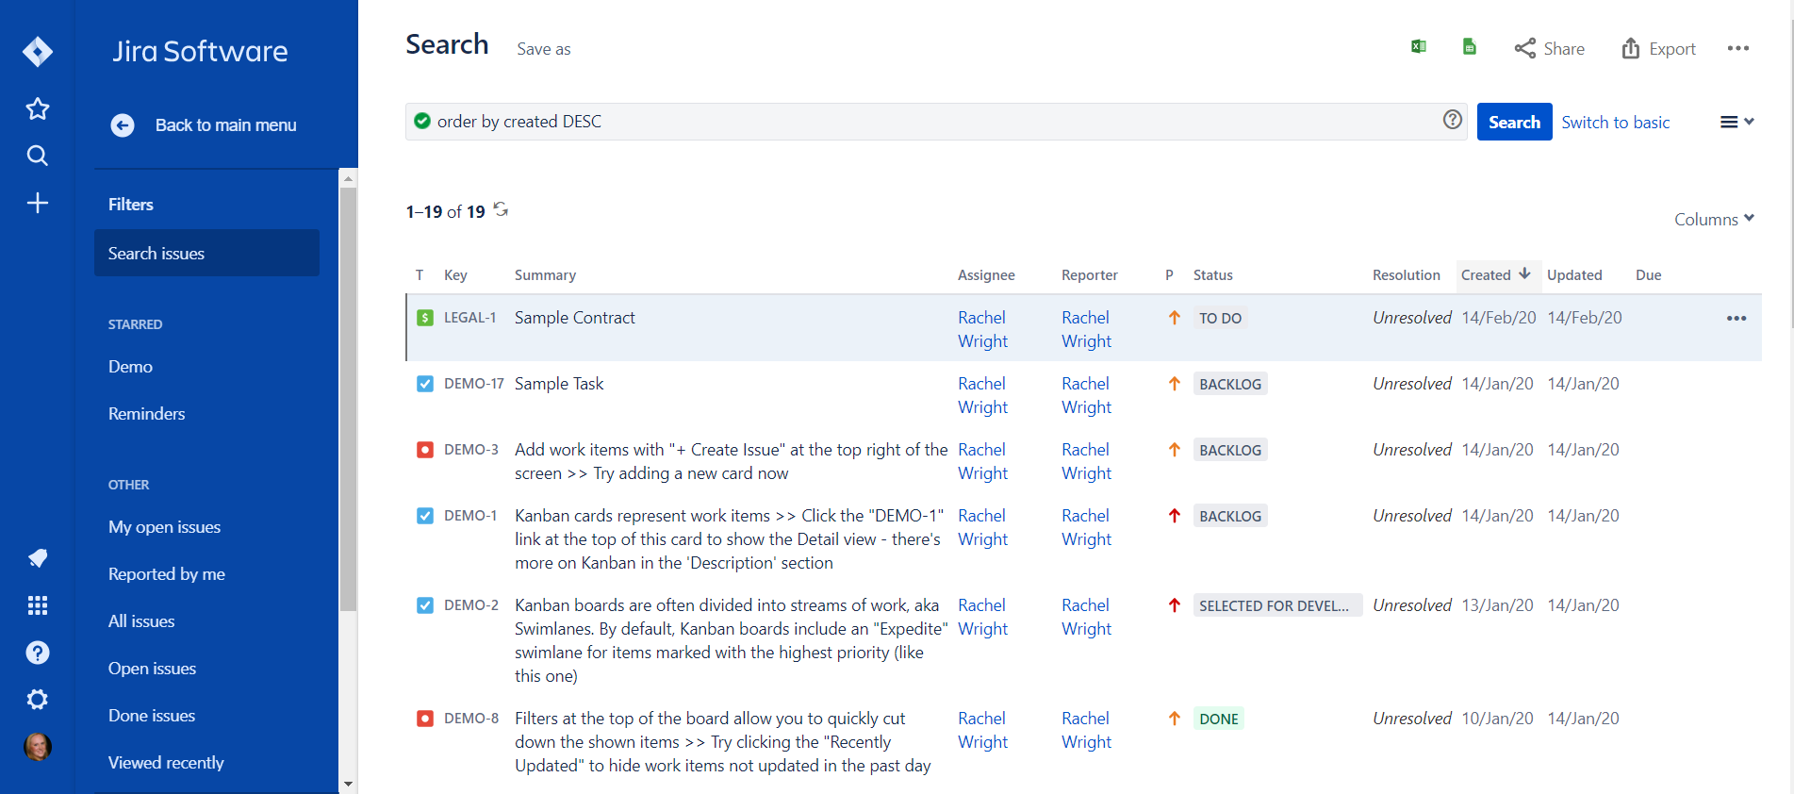Click the LEGAL-1 issue type icon
Image resolution: width=1794 pixels, height=794 pixels.
pyautogui.click(x=425, y=318)
